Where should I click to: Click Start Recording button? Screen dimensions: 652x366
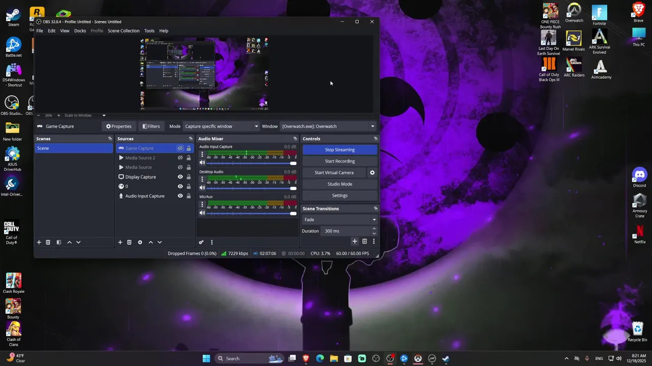click(x=340, y=161)
